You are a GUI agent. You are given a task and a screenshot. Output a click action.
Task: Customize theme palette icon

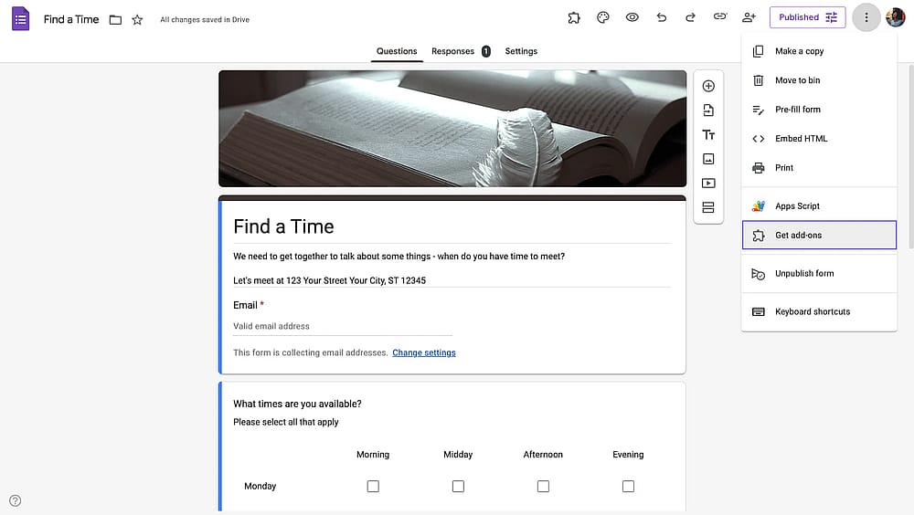[x=603, y=17]
